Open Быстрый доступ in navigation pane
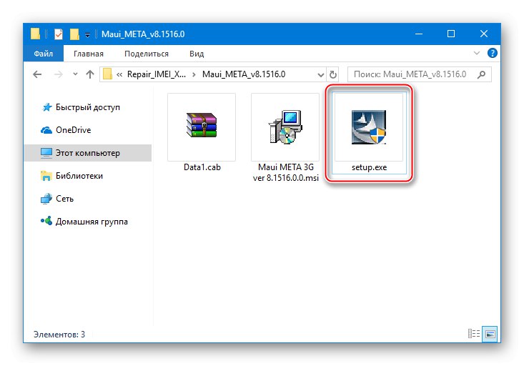This screenshot has width=524, height=366. coord(80,107)
